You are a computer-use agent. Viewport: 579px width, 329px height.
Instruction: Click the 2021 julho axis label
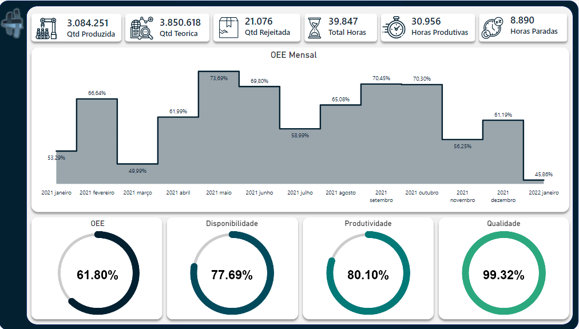click(300, 193)
